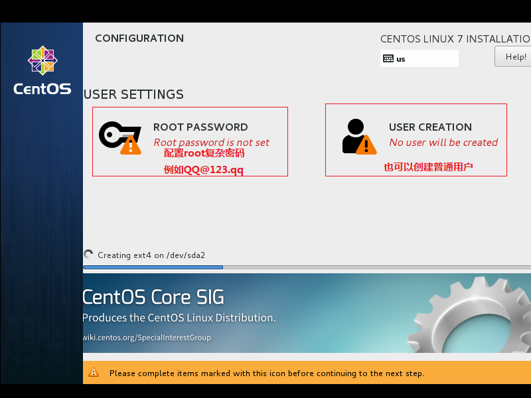Open the 'us' keyboard layout selector
Viewport: 531px width, 398px height.
419,58
